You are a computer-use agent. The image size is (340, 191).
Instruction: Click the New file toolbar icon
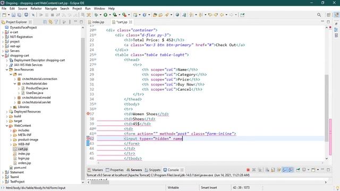[4, 15]
